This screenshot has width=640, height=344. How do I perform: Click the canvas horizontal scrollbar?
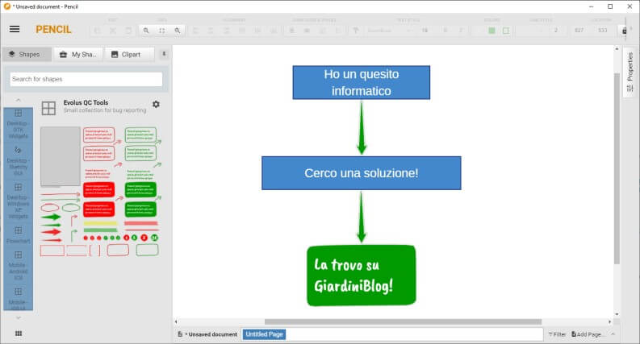pyautogui.click(x=403, y=321)
